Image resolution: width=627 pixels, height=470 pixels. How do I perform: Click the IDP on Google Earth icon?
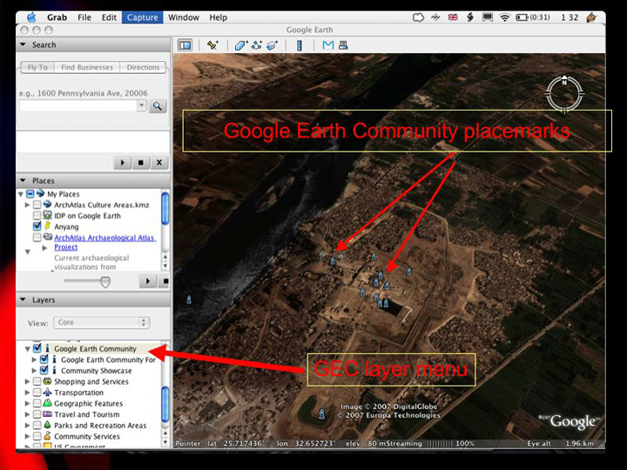coord(48,215)
